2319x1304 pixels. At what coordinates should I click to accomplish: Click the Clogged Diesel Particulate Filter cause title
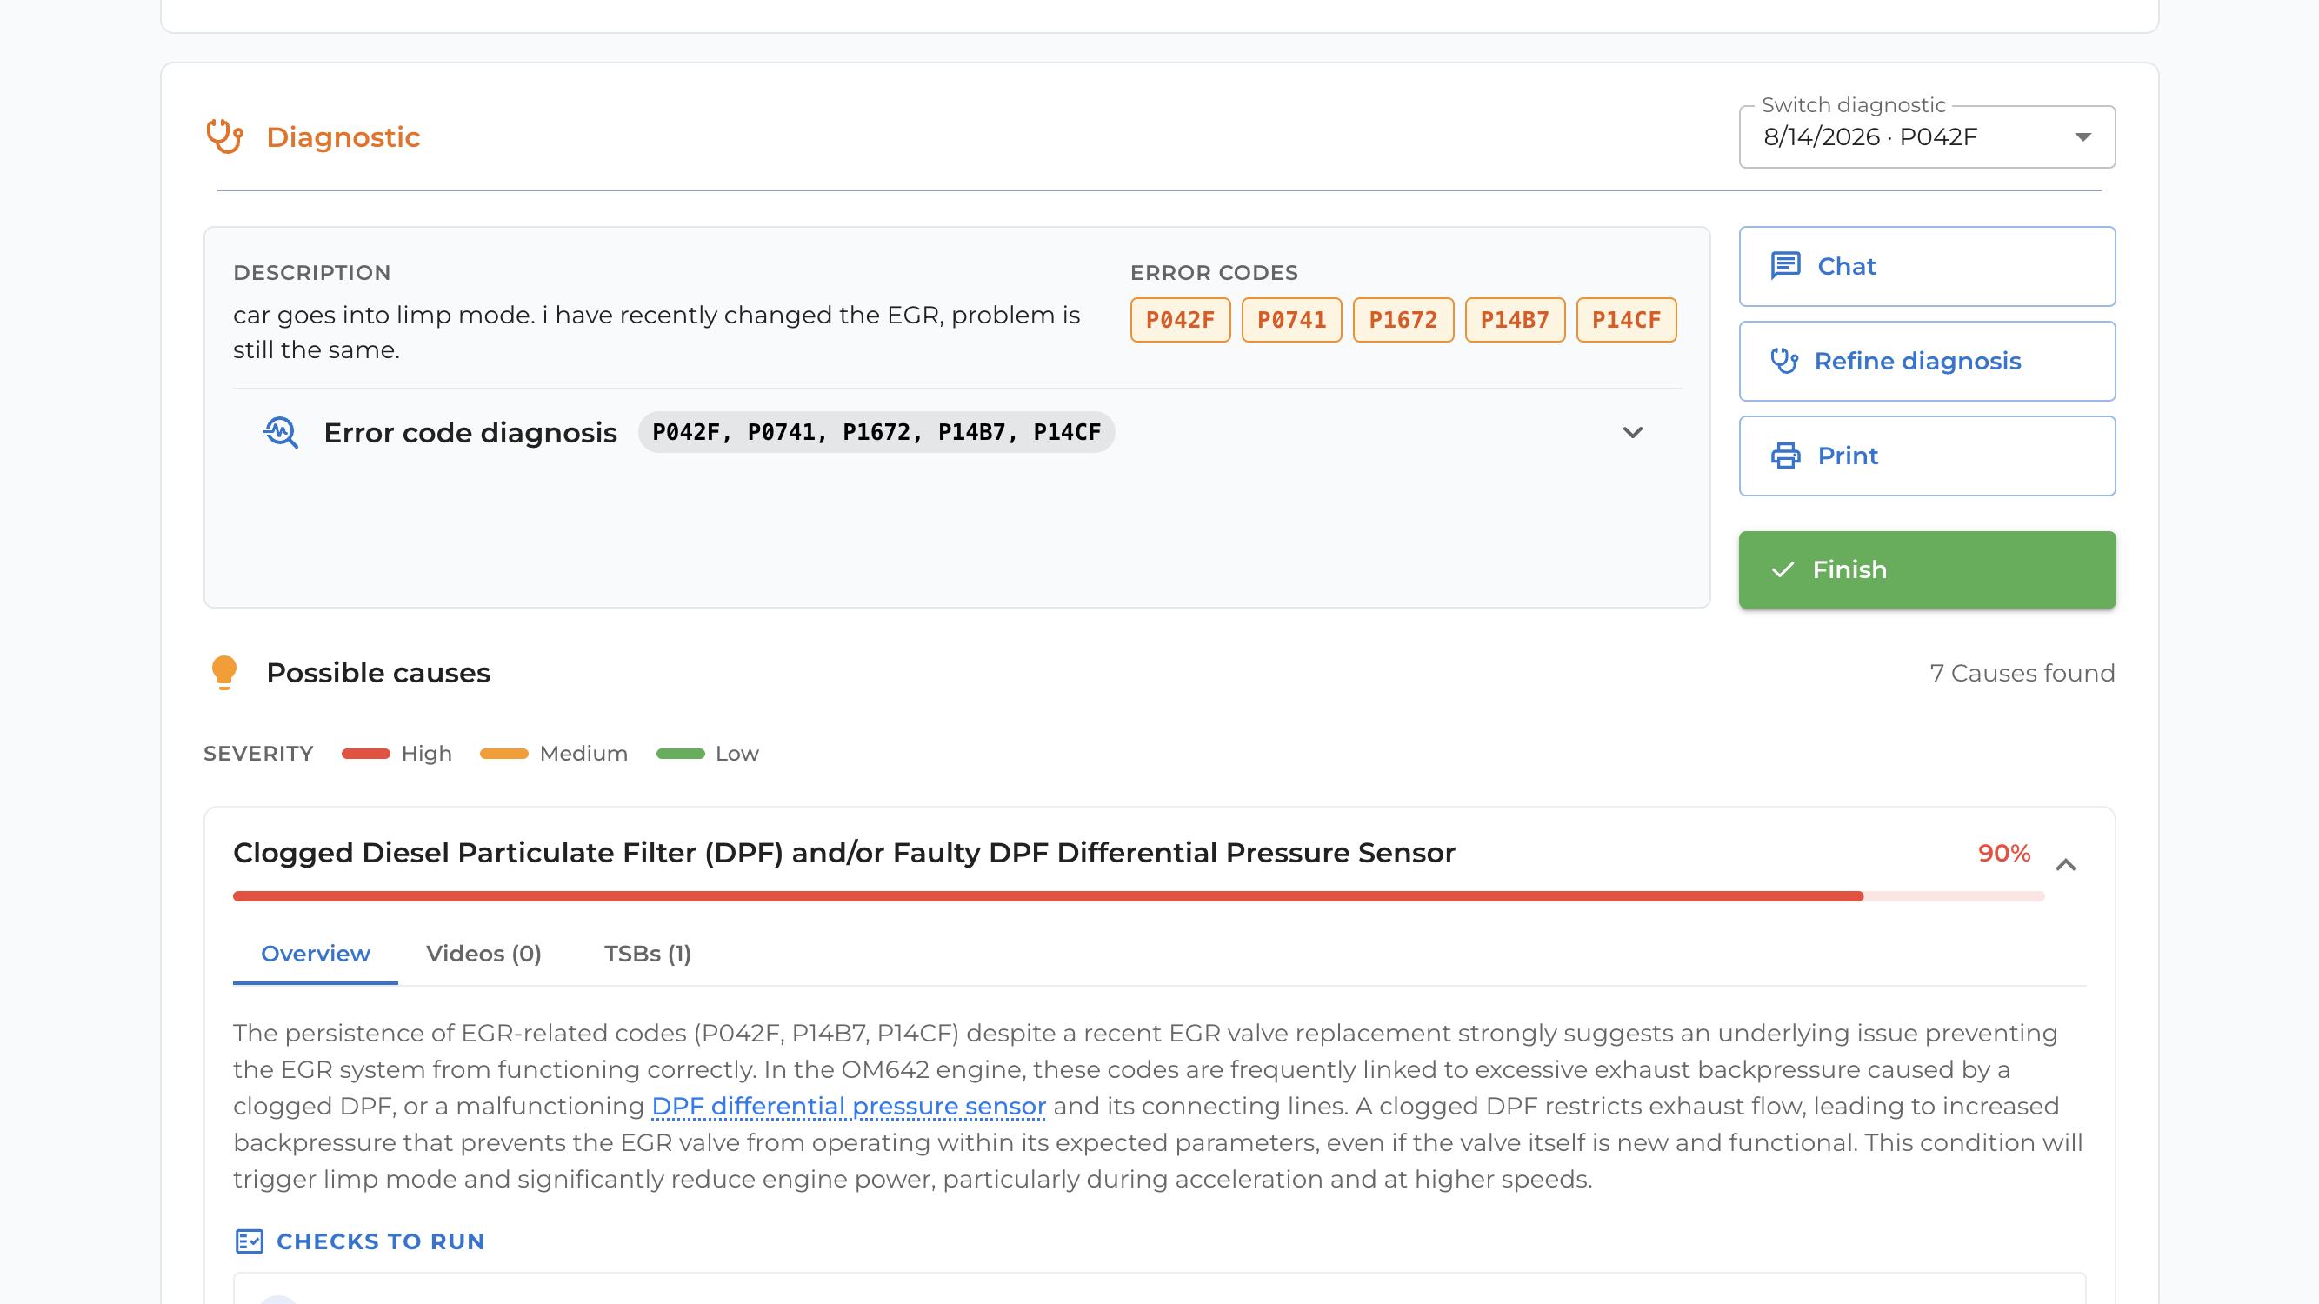843,852
